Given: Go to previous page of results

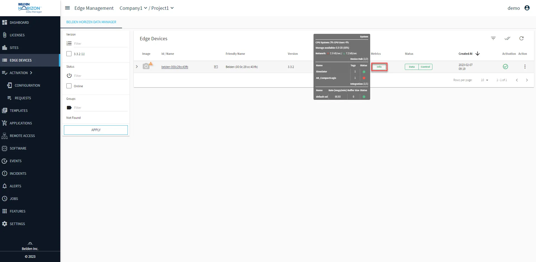Looking at the screenshot, I should [517, 80].
